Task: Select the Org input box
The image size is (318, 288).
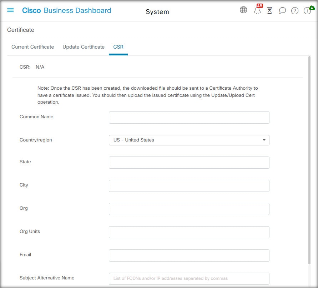Action: [189, 209]
